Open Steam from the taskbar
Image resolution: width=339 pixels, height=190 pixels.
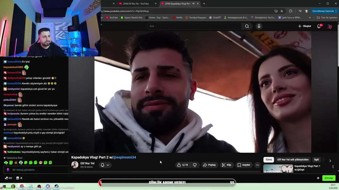click(x=56, y=187)
